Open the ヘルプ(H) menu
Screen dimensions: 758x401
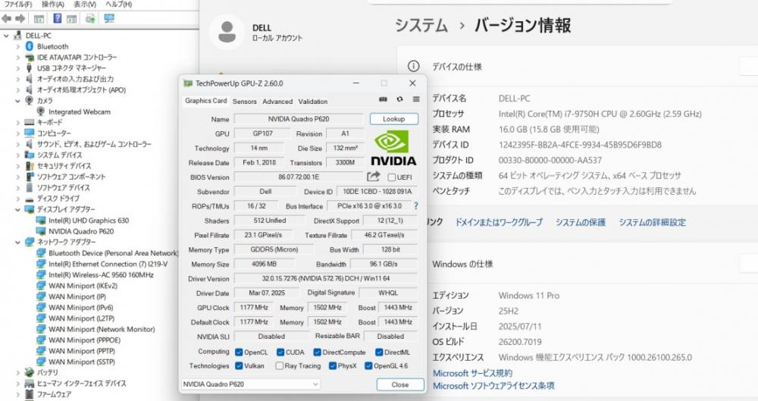pos(118,5)
